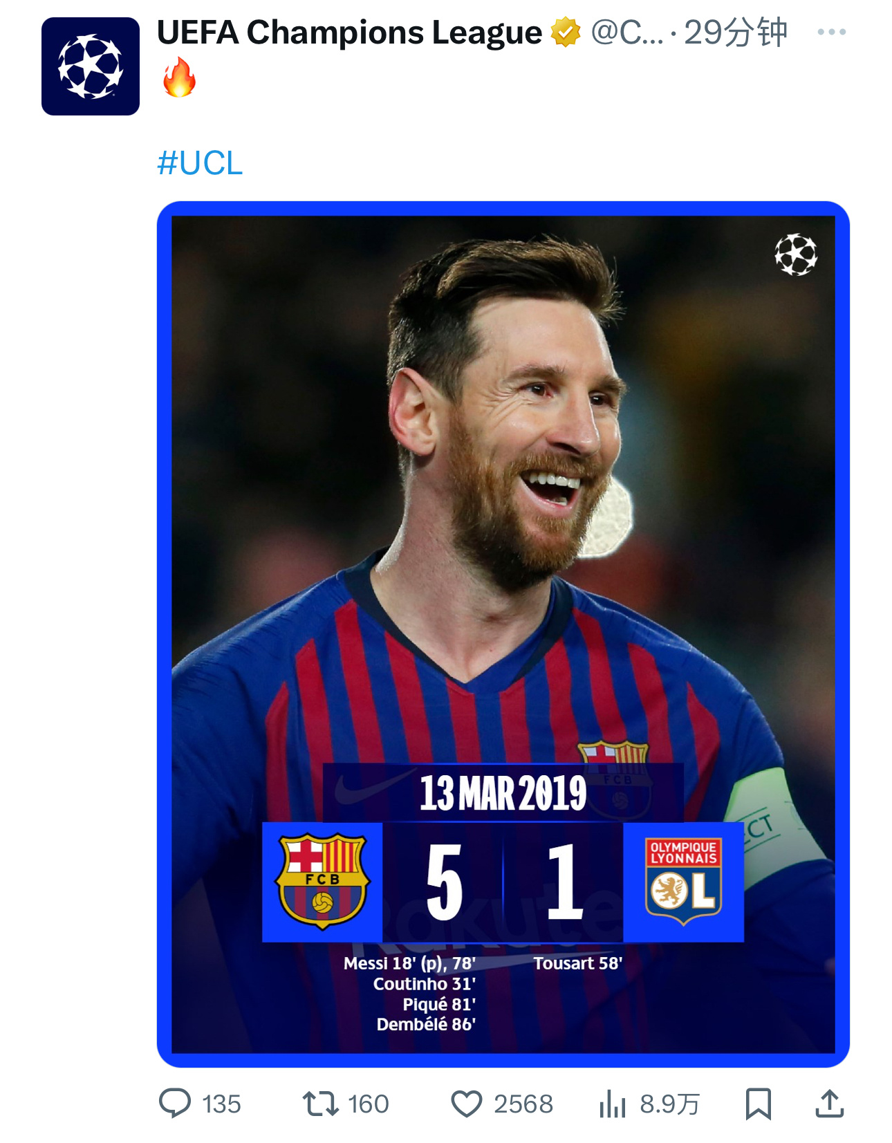Click the reply speech bubble icon
Screen dimensions: 892x1143
pyautogui.click(x=175, y=1104)
